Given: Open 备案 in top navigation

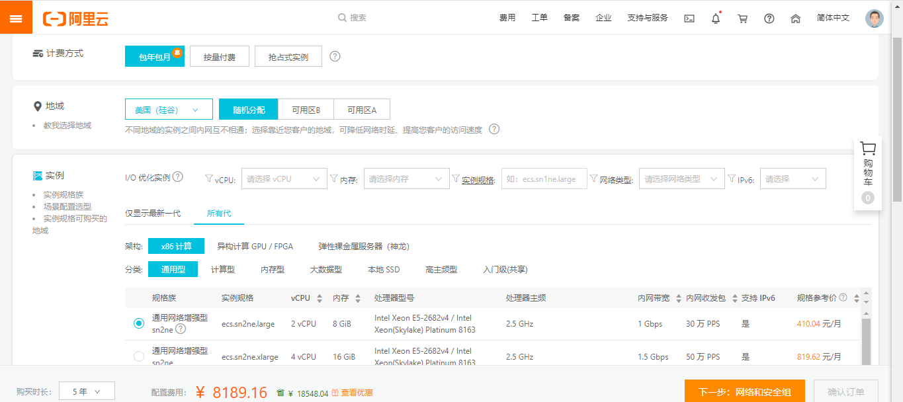Looking at the screenshot, I should (x=572, y=18).
